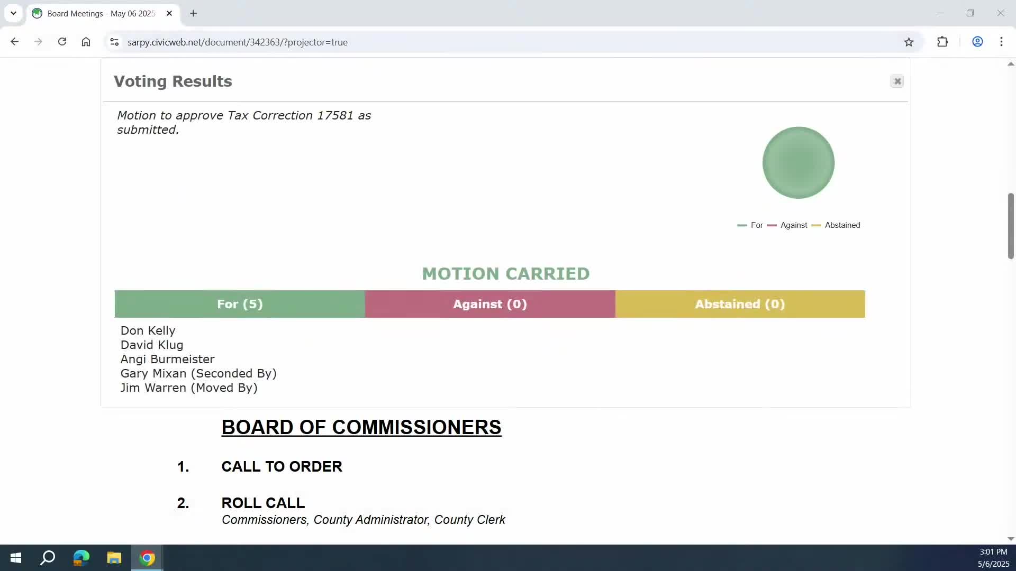This screenshot has height=571, width=1016.
Task: Select the Board Meetings browser tab
Action: 101,13
